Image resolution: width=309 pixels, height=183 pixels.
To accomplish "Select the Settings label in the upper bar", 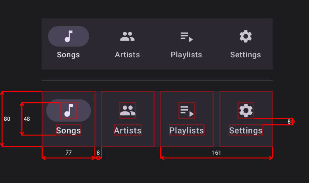I will click(x=245, y=55).
